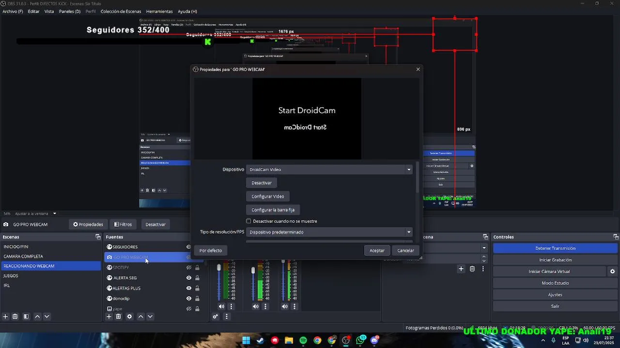Open scene filters icon in Escenas panel

coord(26,317)
